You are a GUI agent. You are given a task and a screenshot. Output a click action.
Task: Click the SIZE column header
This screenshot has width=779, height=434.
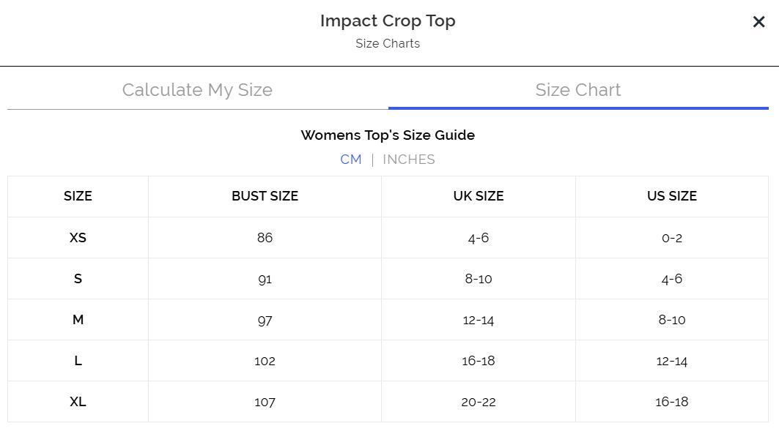(78, 196)
